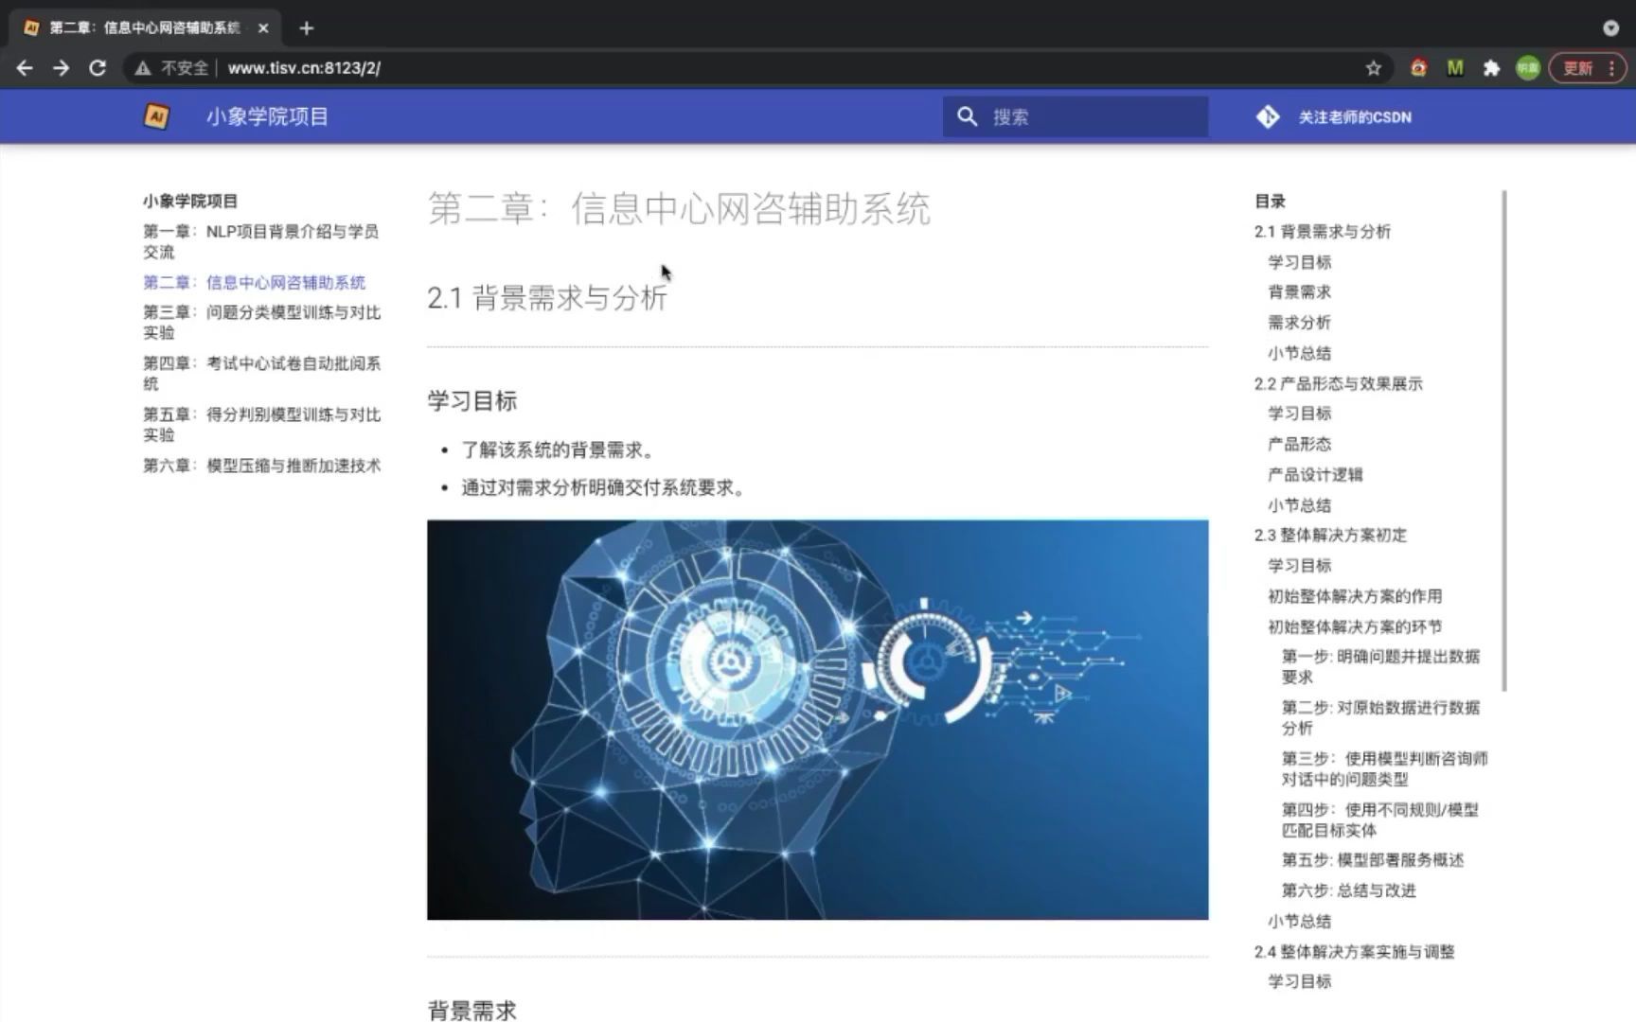Image resolution: width=1636 pixels, height=1022 pixels.
Task: Click 小象学院项目 sidebar title
Action: (189, 202)
